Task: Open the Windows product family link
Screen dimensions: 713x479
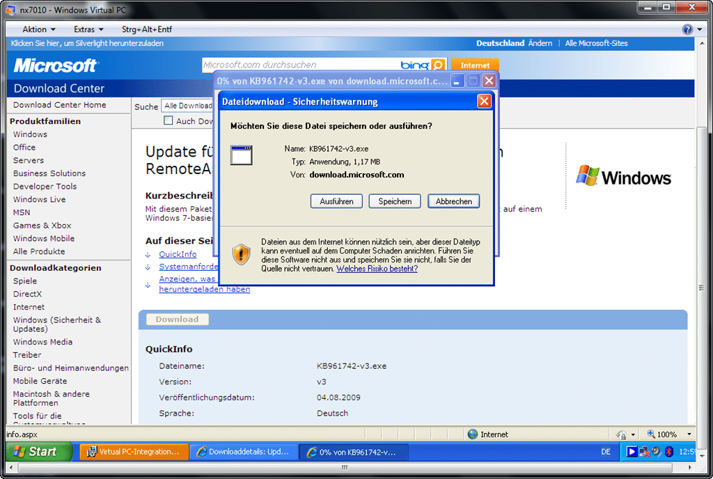Action: pyautogui.click(x=30, y=134)
